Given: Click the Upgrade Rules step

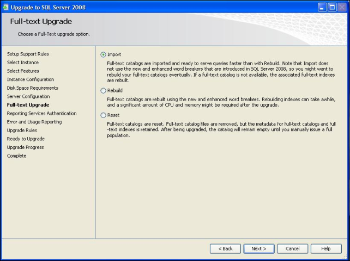Looking at the screenshot, I should point(22,130).
